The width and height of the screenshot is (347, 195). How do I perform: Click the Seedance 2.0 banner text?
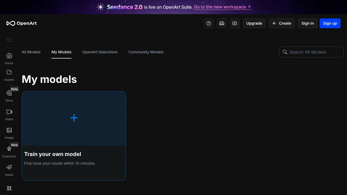[125, 7]
